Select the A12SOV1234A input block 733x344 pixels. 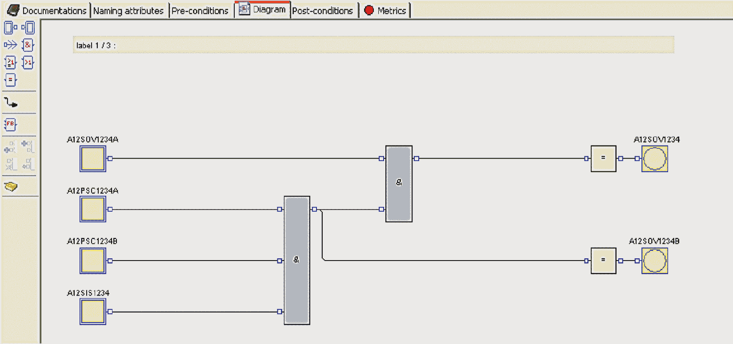[x=93, y=159]
